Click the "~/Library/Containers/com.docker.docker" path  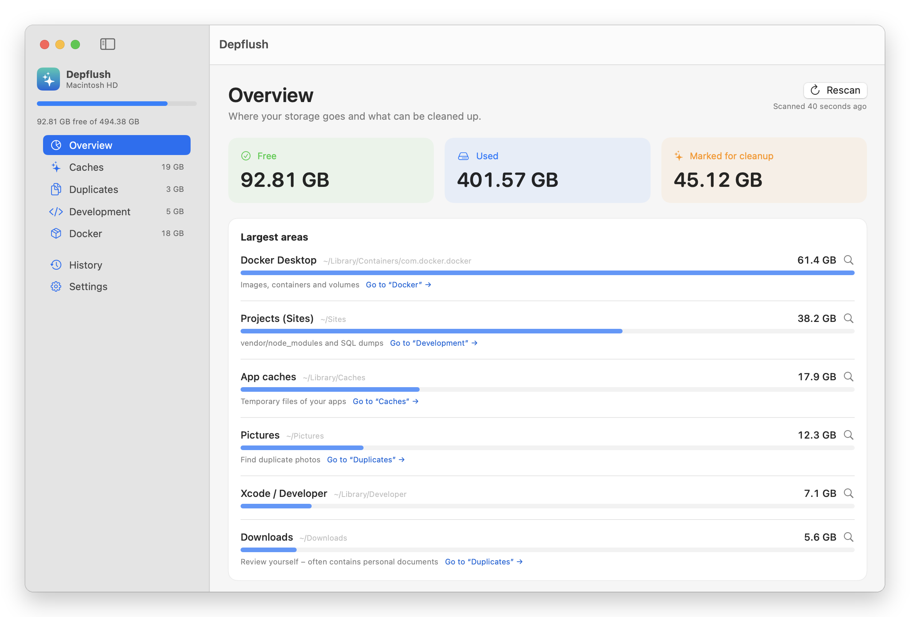(x=397, y=261)
